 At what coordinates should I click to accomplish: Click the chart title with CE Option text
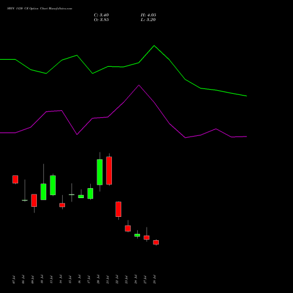click(x=39, y=9)
